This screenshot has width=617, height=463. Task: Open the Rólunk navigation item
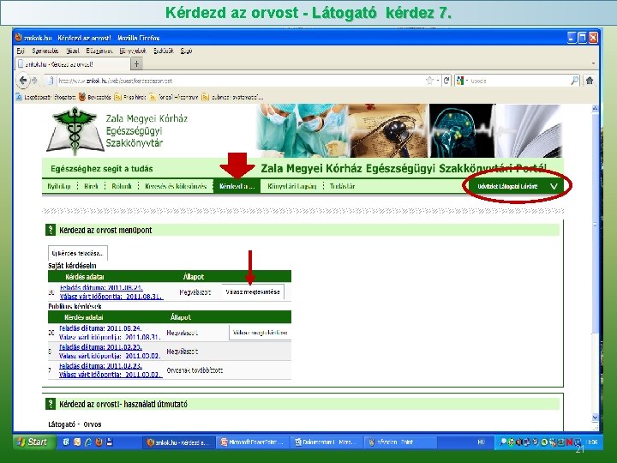click(122, 186)
